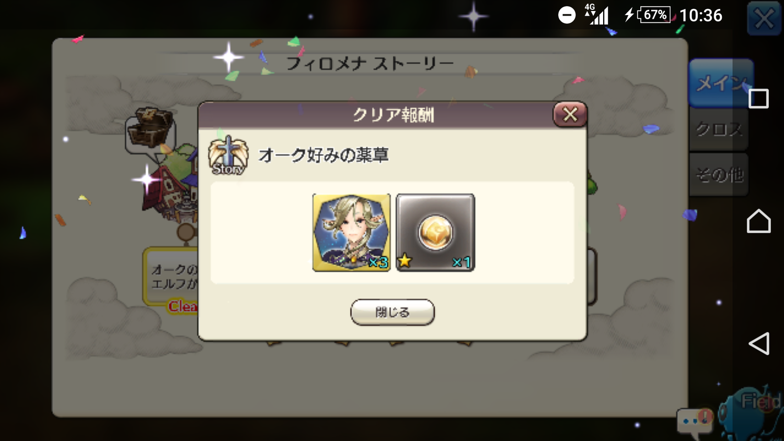This screenshot has width=784, height=441.
Task: Select the gold coin reward x1
Action: 435,233
